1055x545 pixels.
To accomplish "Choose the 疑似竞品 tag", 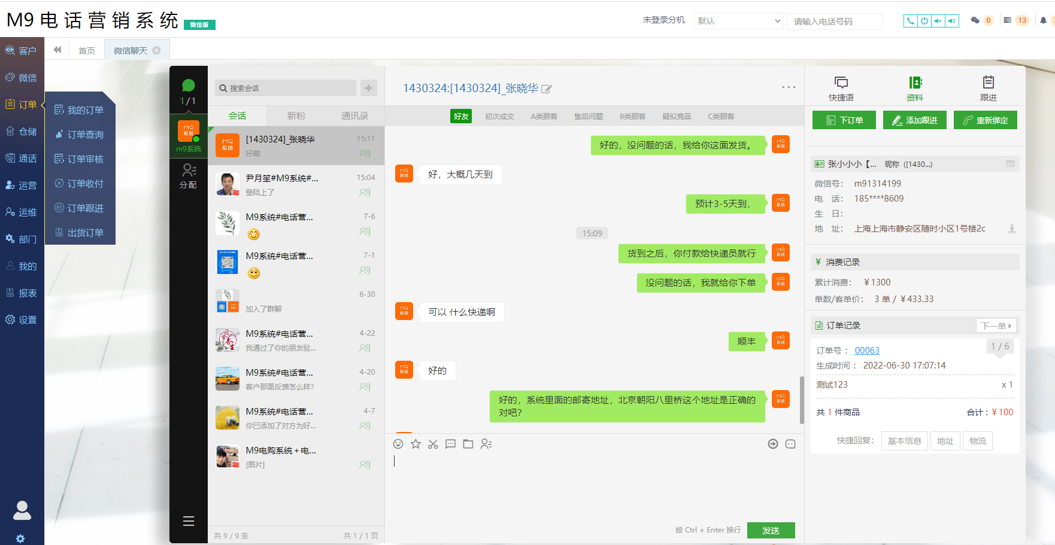I will pyautogui.click(x=677, y=116).
